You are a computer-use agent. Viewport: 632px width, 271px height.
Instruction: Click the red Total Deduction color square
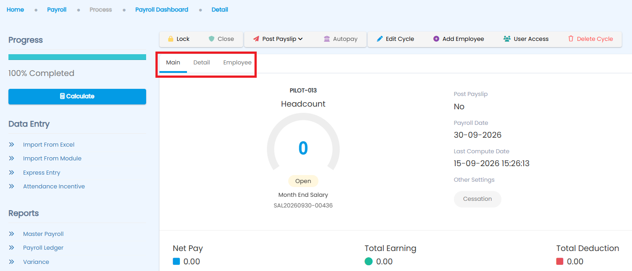coord(560,262)
